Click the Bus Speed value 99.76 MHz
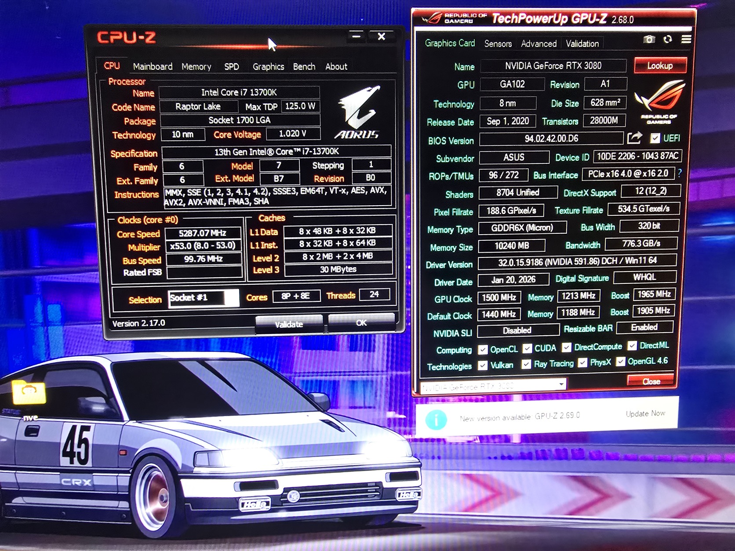Image resolution: width=735 pixels, height=551 pixels. (203, 259)
